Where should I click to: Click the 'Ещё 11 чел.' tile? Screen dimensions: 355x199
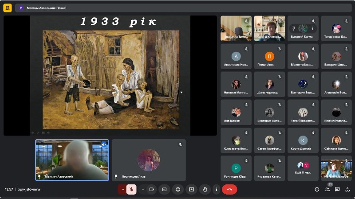point(303,168)
